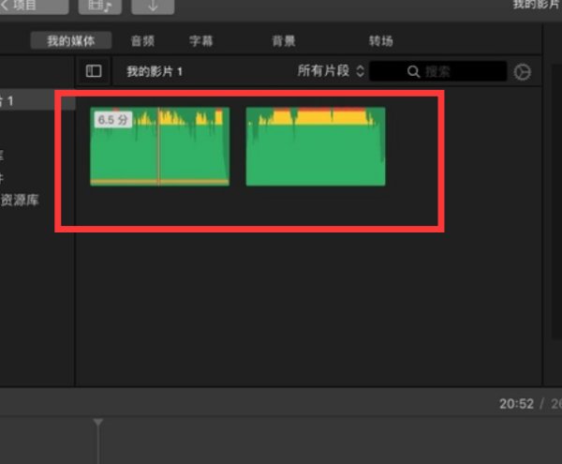562x464 pixels.
Task: Select the first clip labeled 6.5 分
Action: tap(159, 146)
